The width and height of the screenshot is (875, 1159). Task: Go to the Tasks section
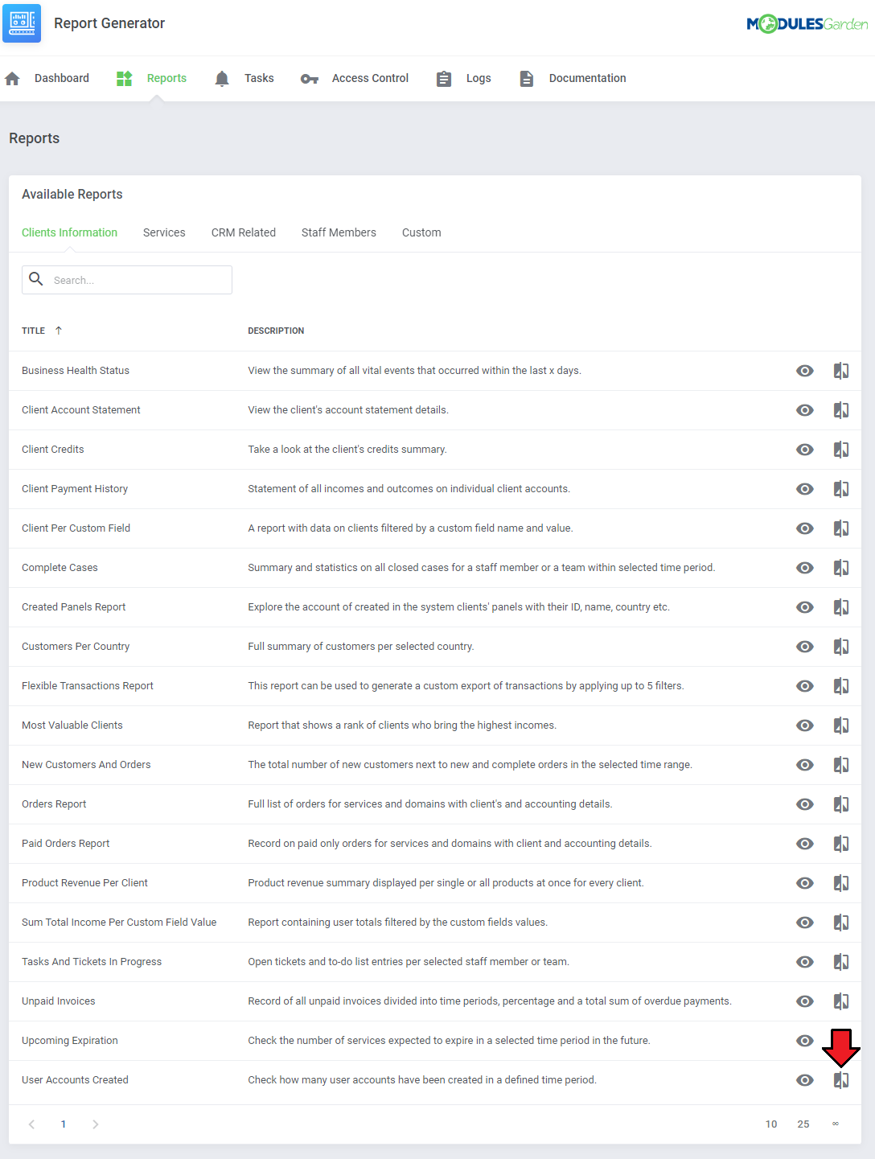[x=244, y=78]
